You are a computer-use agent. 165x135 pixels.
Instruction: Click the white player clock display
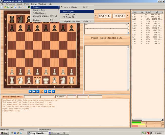tap(105, 16)
